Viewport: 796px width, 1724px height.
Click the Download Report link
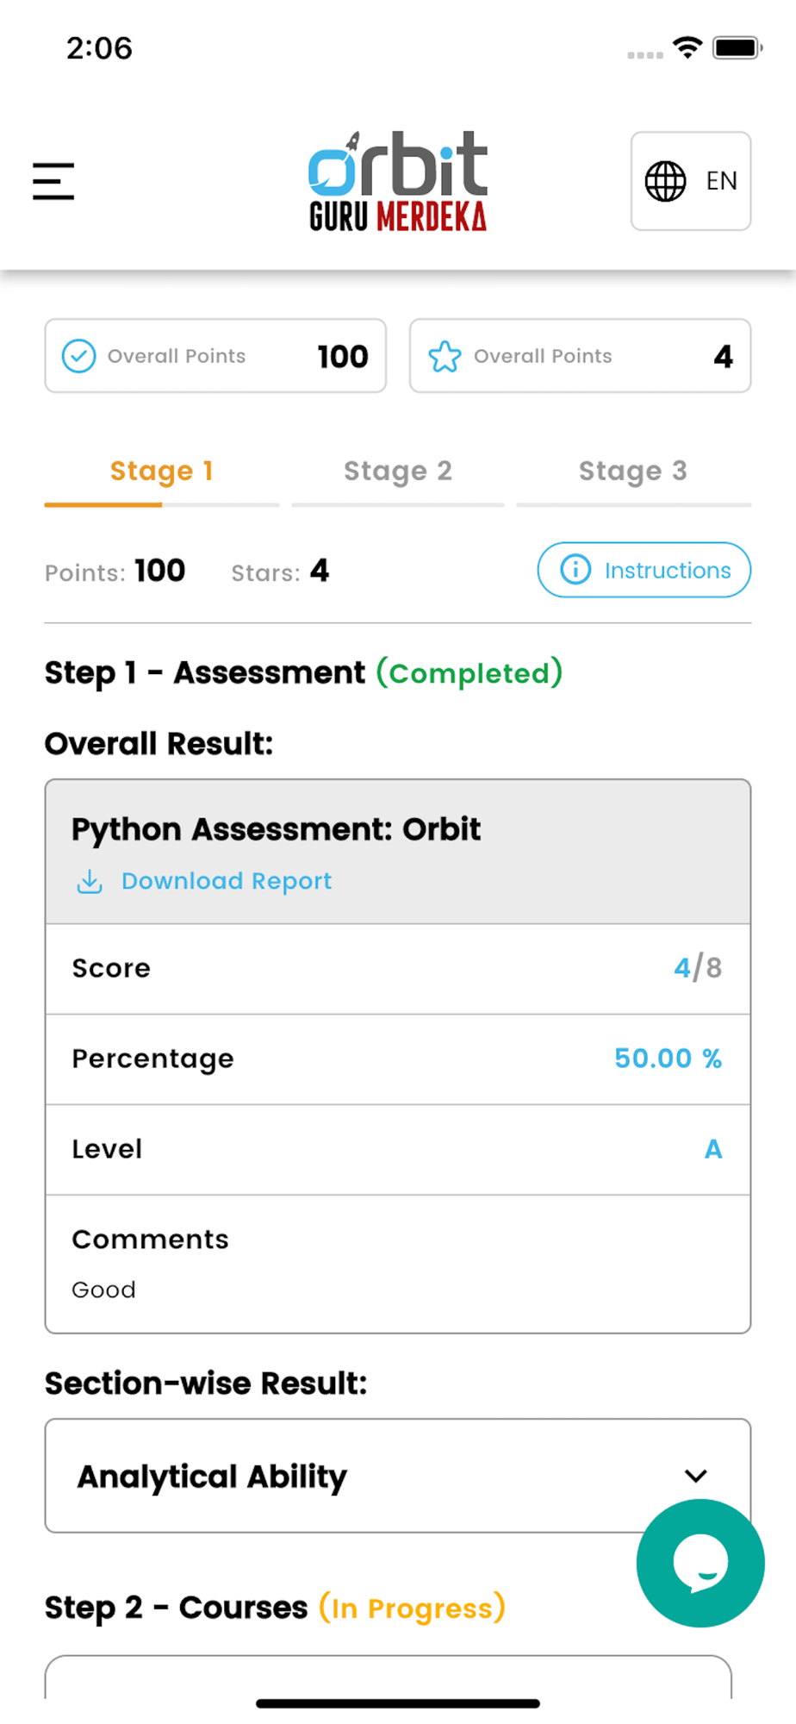[x=226, y=881]
